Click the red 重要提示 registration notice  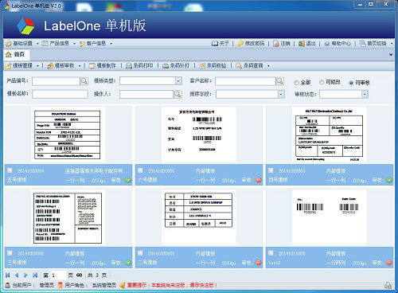point(172,285)
